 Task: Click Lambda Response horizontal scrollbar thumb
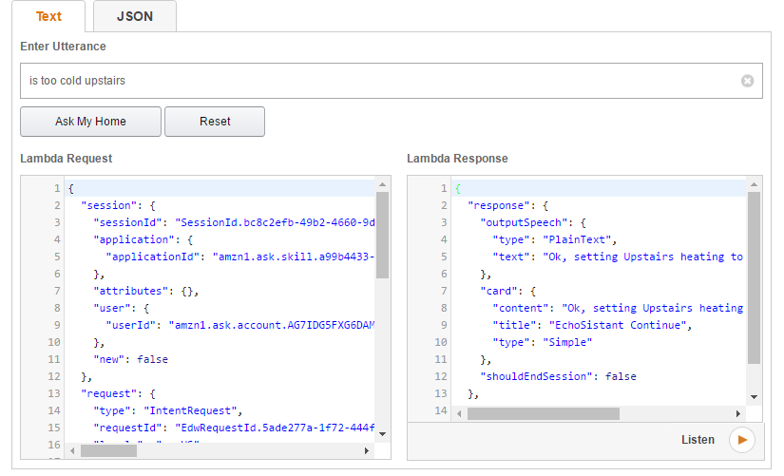click(x=543, y=414)
